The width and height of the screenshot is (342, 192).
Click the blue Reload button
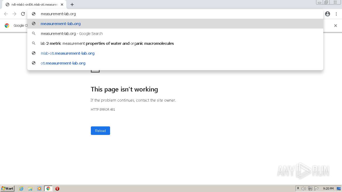tap(100, 131)
